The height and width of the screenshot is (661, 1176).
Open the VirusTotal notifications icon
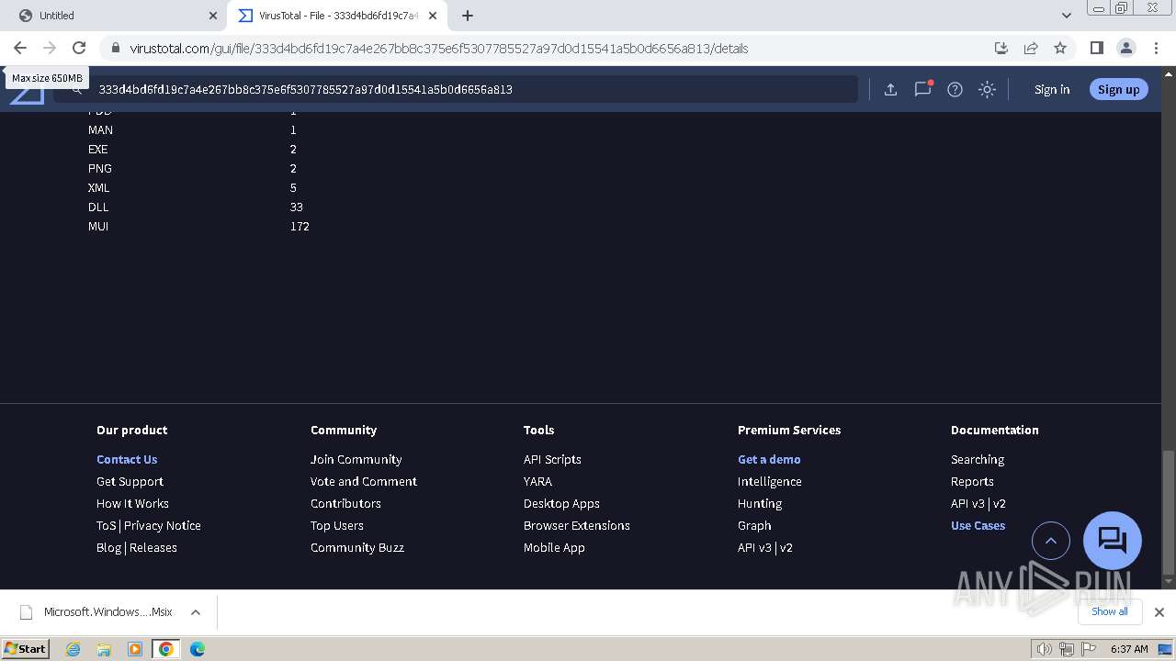pyautogui.click(x=922, y=89)
